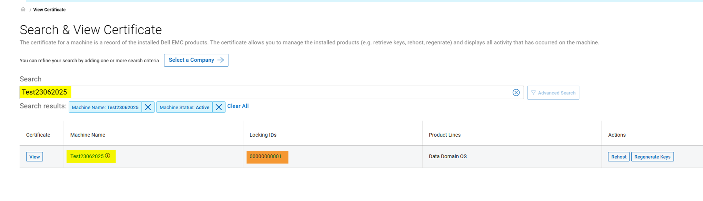The height and width of the screenshot is (201, 703).
Task: View the certificate for Test23062025
Action: (35, 157)
